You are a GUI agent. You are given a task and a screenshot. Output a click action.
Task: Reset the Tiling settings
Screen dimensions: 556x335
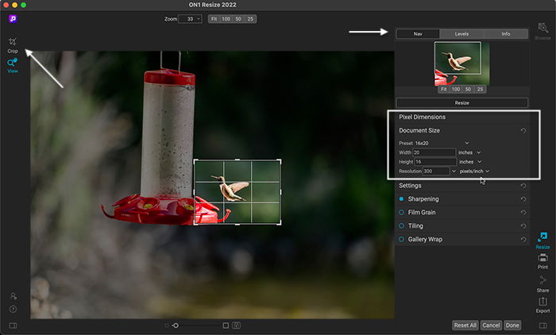point(523,226)
